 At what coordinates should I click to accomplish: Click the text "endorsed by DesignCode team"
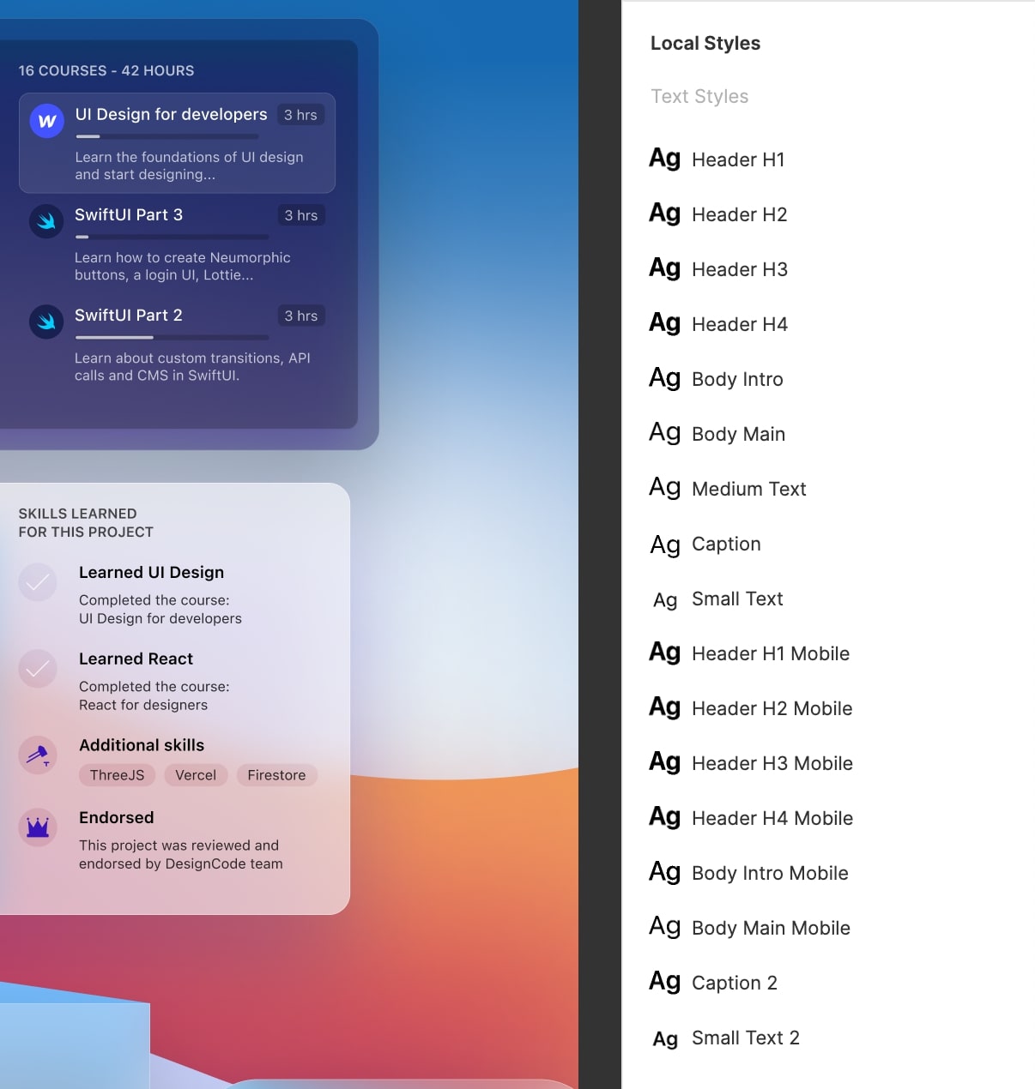[181, 863]
